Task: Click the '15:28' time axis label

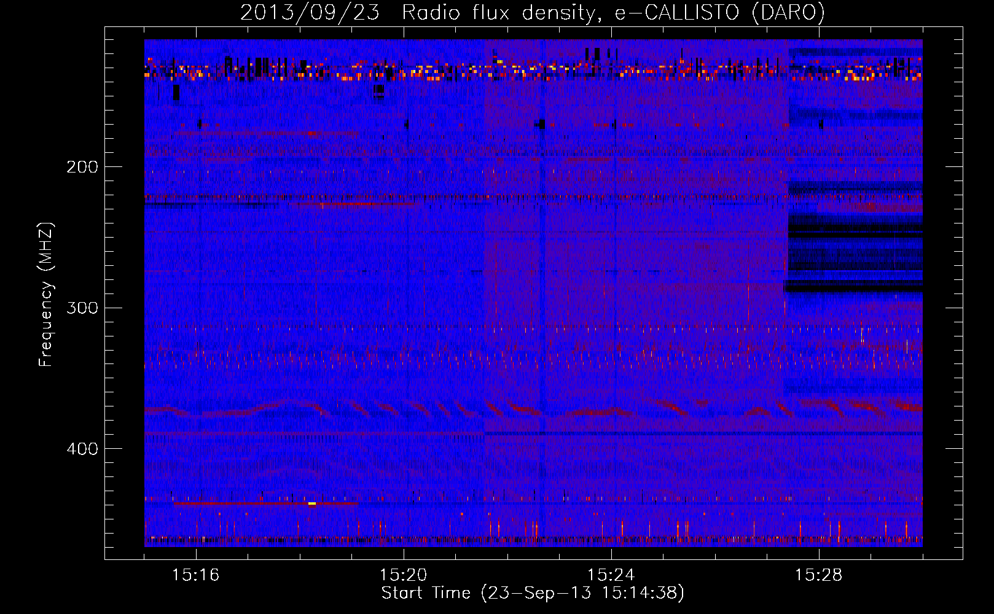Action: click(819, 575)
